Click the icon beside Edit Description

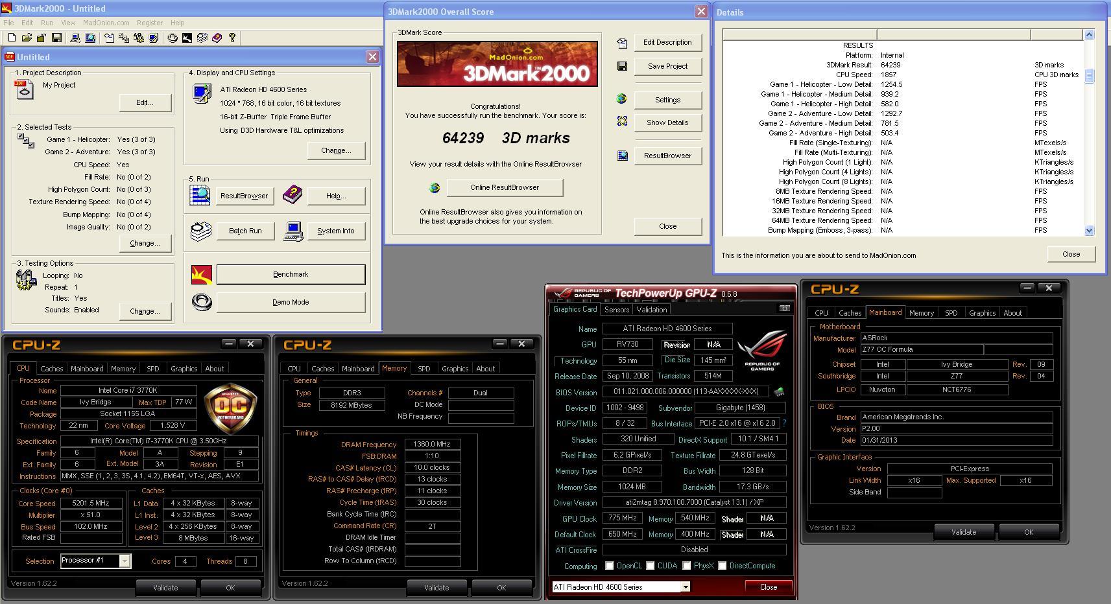point(622,43)
